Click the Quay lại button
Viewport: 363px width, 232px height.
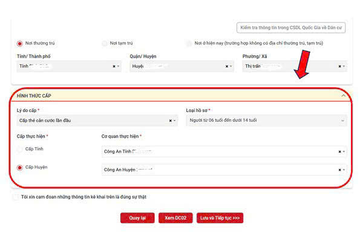point(137,218)
